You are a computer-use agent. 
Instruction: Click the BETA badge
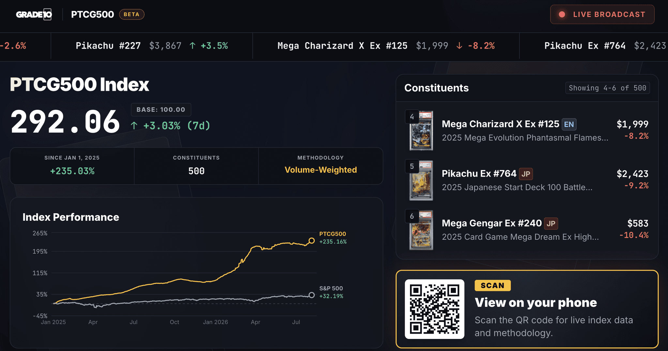[x=131, y=14]
